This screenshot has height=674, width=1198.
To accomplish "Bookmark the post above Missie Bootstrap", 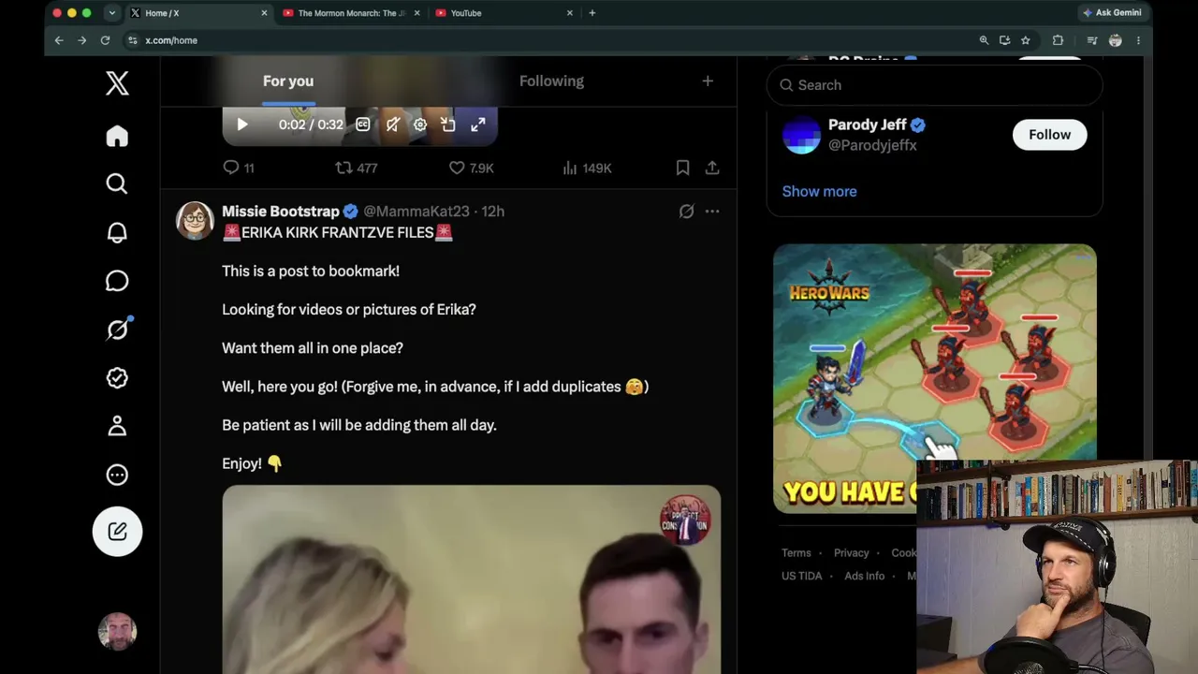I will [x=683, y=168].
